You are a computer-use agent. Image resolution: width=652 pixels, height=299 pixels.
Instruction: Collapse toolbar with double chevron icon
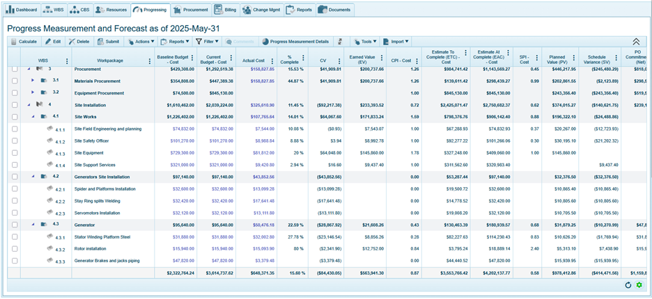coord(636,42)
